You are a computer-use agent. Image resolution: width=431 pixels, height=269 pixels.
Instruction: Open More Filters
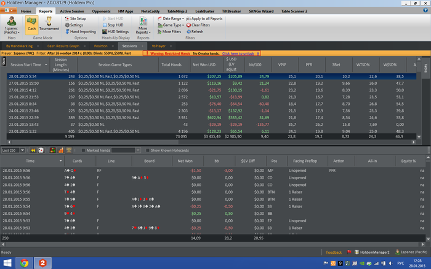click(169, 31)
